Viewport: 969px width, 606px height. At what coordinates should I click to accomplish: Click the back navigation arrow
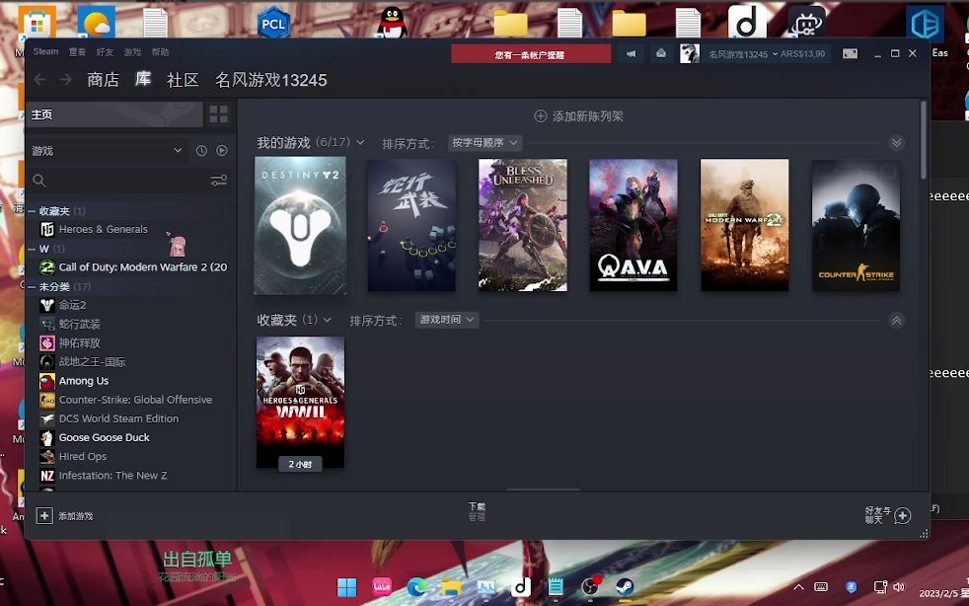[37, 80]
